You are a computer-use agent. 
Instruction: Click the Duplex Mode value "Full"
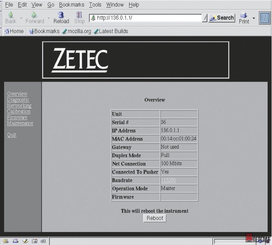(x=165, y=155)
